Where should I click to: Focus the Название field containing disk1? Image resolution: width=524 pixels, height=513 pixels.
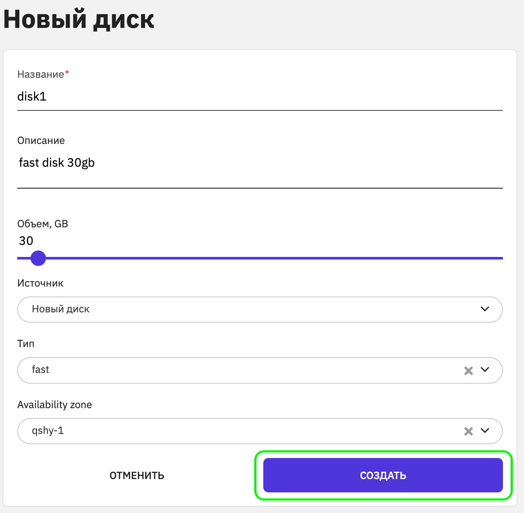click(x=260, y=97)
